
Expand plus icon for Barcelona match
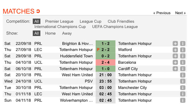tap(175, 62)
